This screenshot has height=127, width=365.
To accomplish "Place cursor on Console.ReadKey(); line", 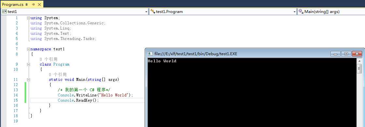I will pyautogui.click(x=78, y=100).
